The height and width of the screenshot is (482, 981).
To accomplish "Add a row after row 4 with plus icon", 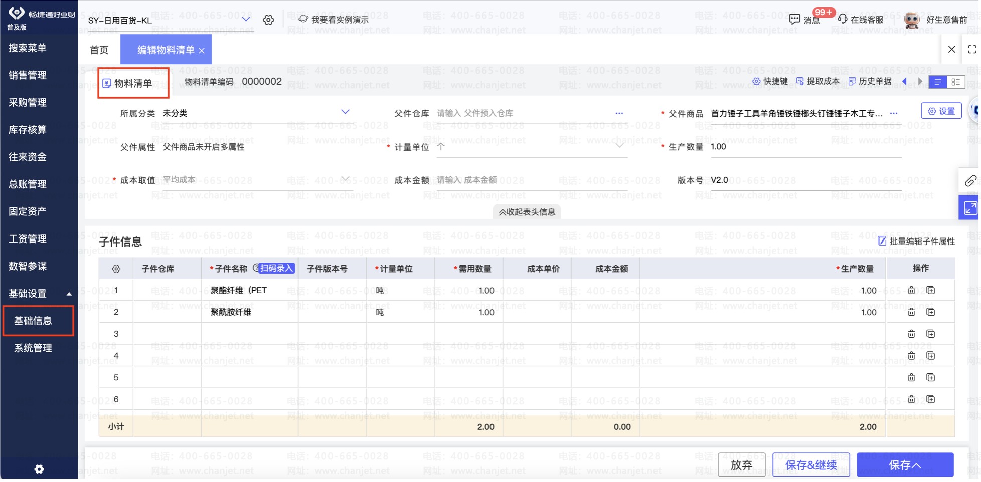I will [x=931, y=356].
